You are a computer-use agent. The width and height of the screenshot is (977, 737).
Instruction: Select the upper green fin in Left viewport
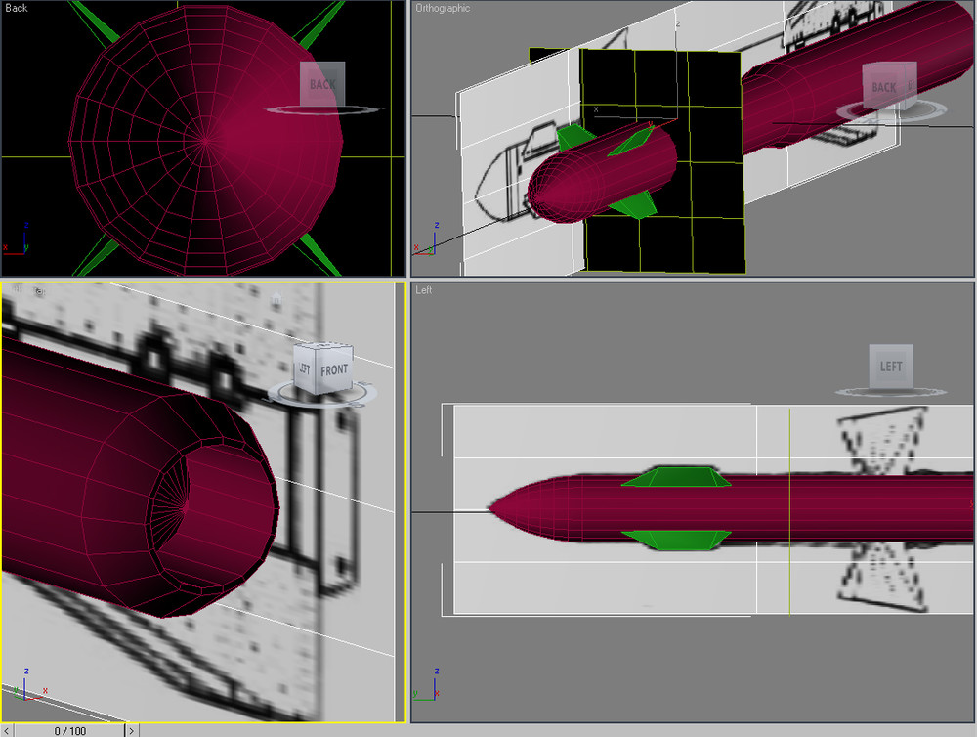pyautogui.click(x=677, y=476)
